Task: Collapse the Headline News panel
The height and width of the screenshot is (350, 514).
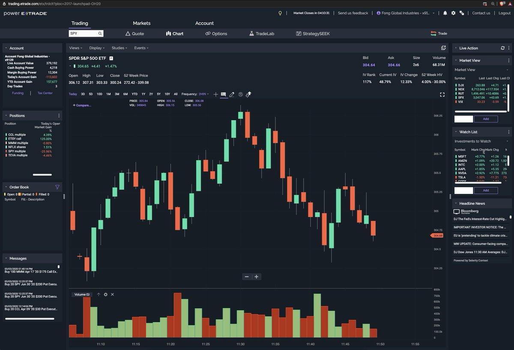Action: click(456, 204)
